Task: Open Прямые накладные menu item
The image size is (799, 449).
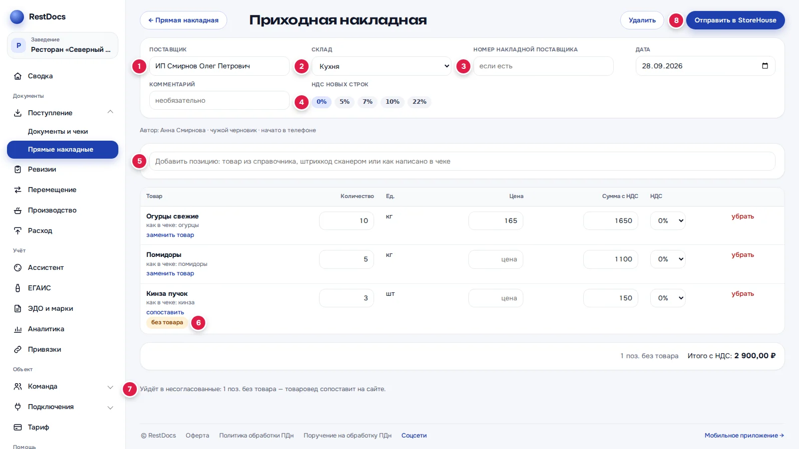Action: [x=62, y=150]
